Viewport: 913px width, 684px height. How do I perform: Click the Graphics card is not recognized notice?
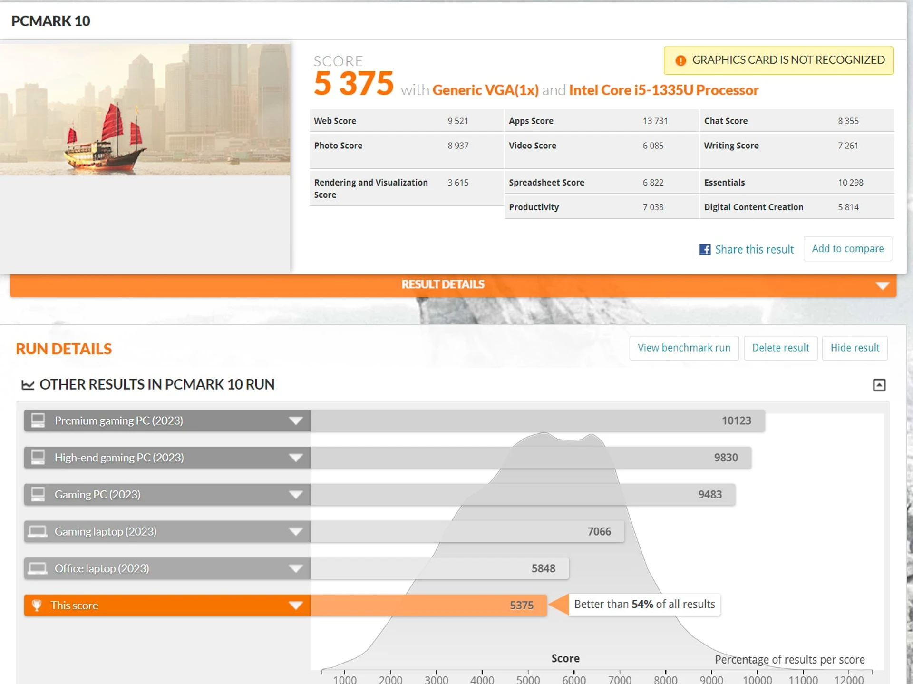[778, 60]
